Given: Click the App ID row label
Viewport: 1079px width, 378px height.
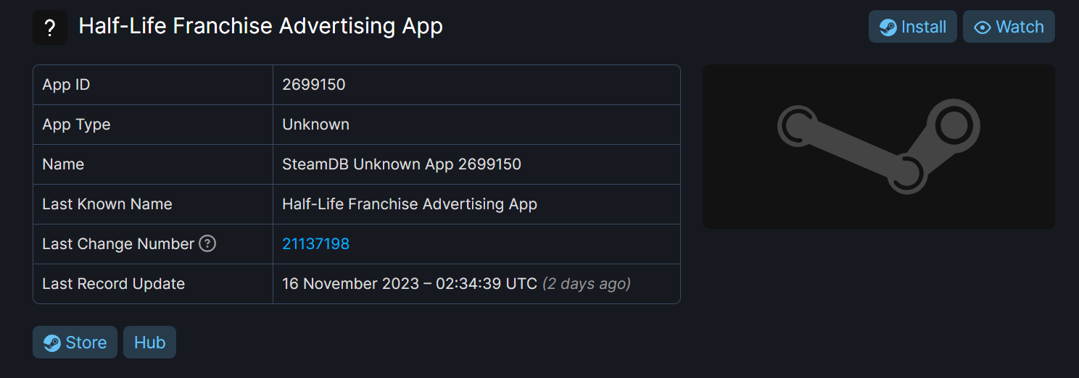Looking at the screenshot, I should (66, 85).
